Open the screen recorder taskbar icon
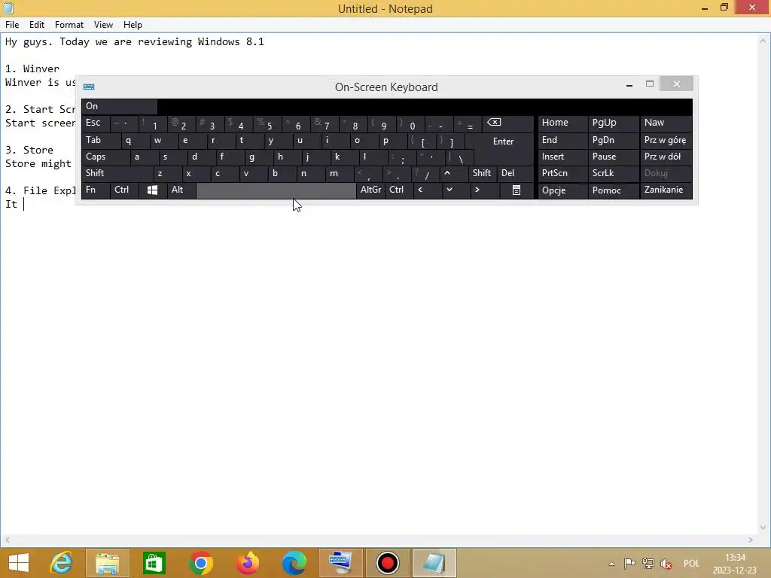 388,563
